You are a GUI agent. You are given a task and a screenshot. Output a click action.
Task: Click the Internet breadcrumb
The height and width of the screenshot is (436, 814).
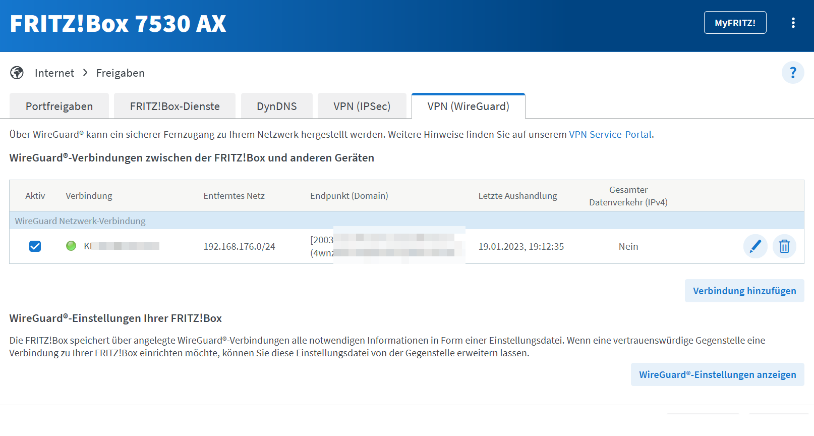click(54, 73)
